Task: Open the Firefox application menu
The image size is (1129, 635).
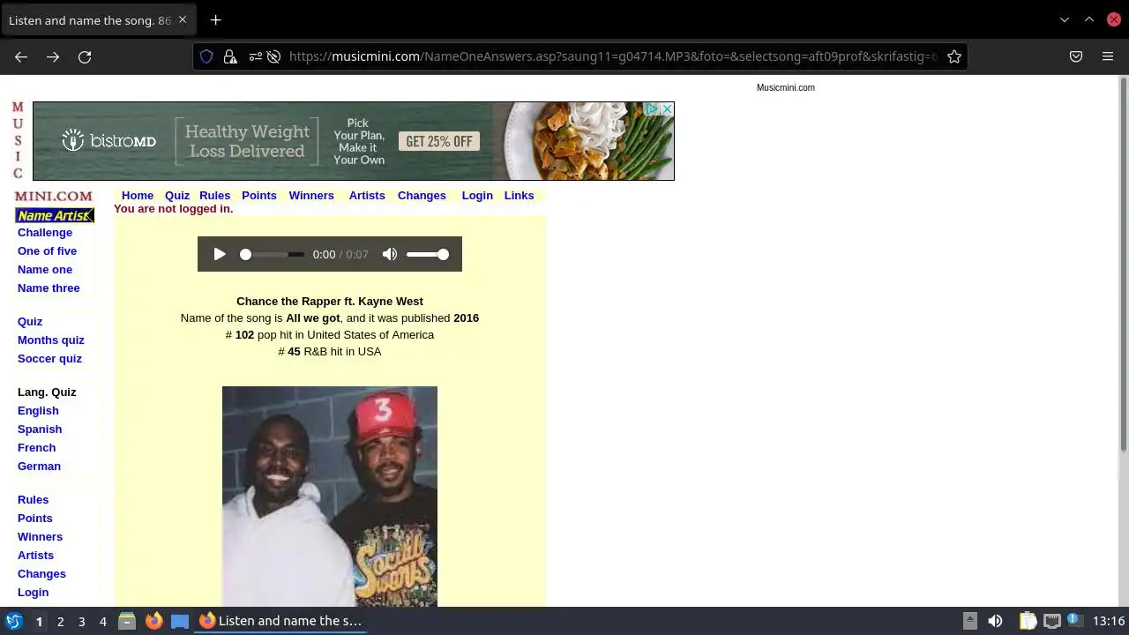Action: [1108, 56]
